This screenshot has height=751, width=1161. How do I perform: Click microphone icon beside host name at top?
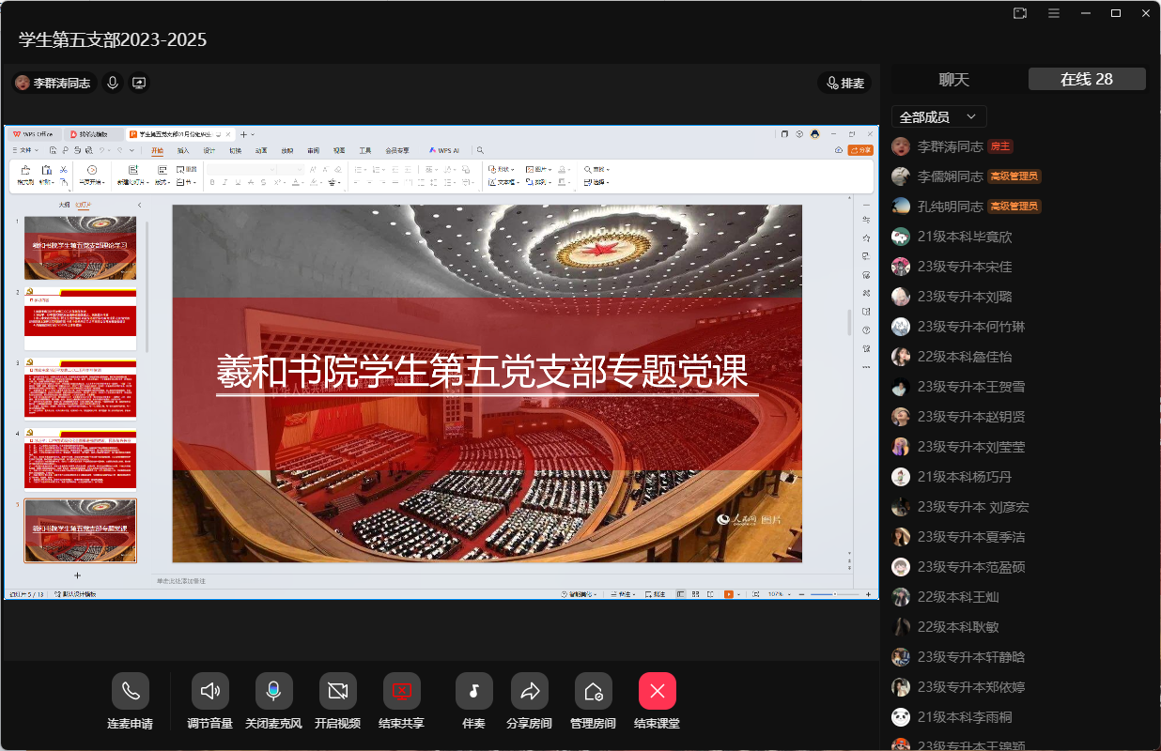pyautogui.click(x=113, y=83)
